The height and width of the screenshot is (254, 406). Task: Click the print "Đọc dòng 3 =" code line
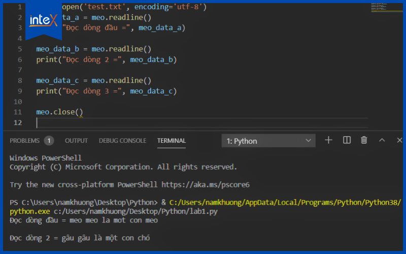point(107,91)
